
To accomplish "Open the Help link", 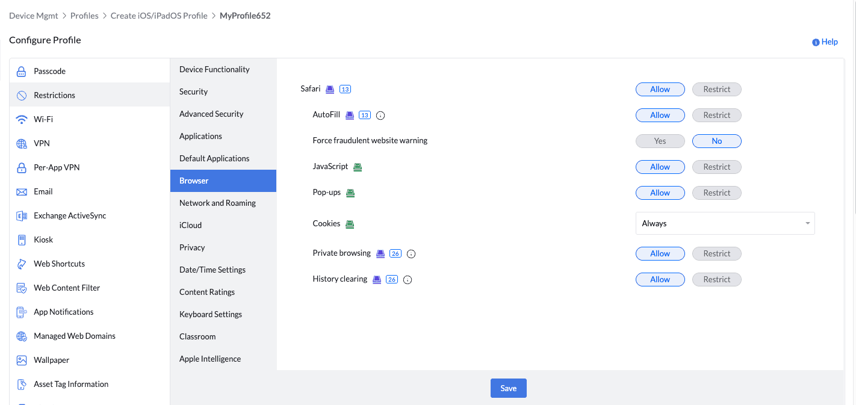I will point(825,42).
